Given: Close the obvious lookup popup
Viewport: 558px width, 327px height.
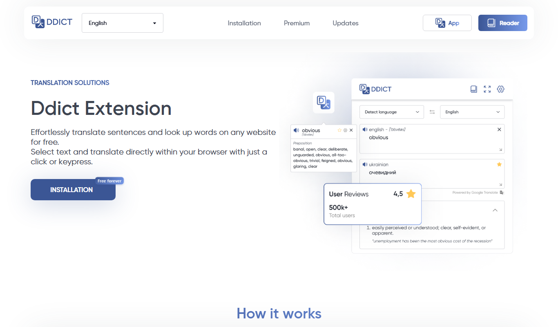Looking at the screenshot, I should (351, 130).
